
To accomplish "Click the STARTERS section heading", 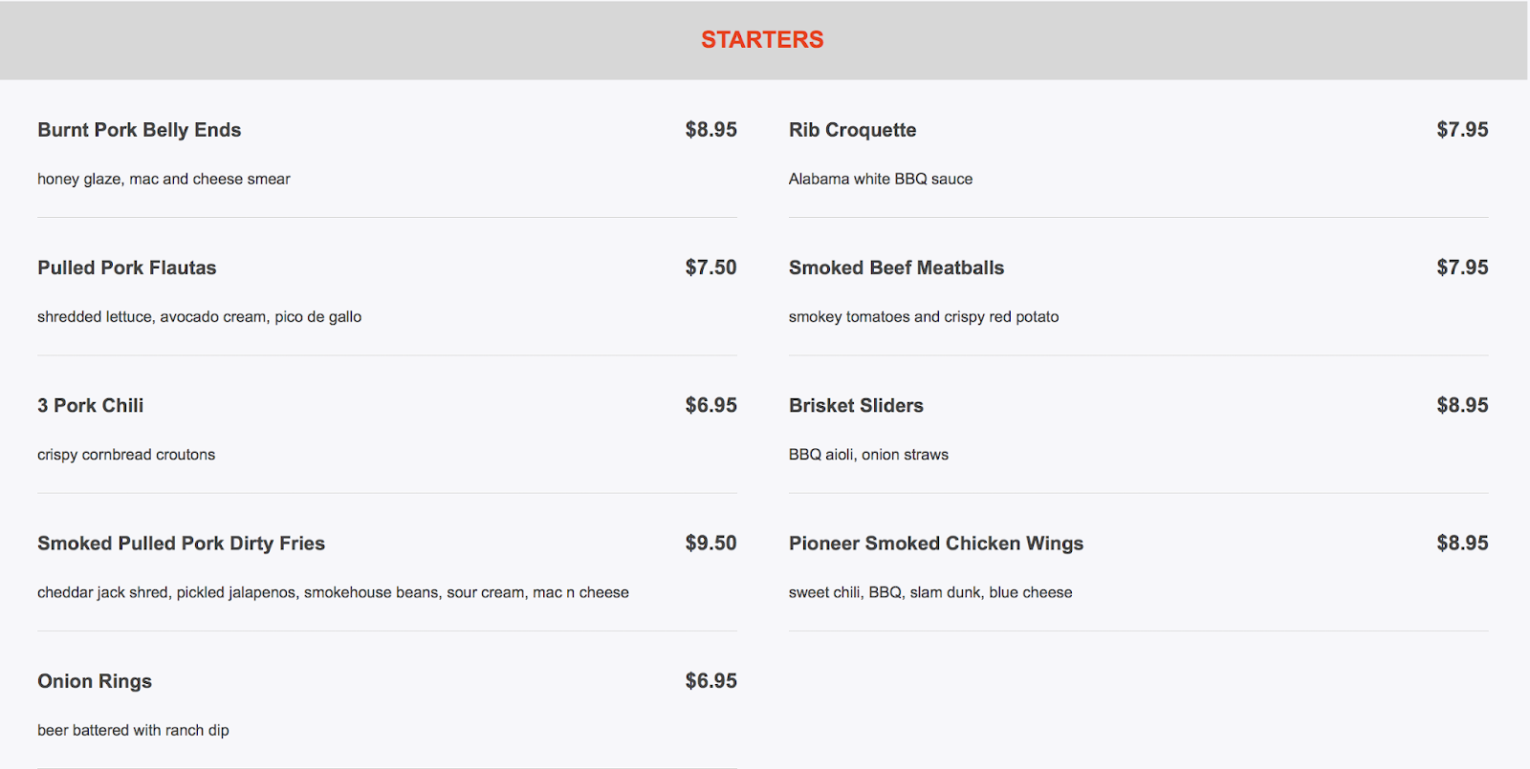I will [x=762, y=39].
